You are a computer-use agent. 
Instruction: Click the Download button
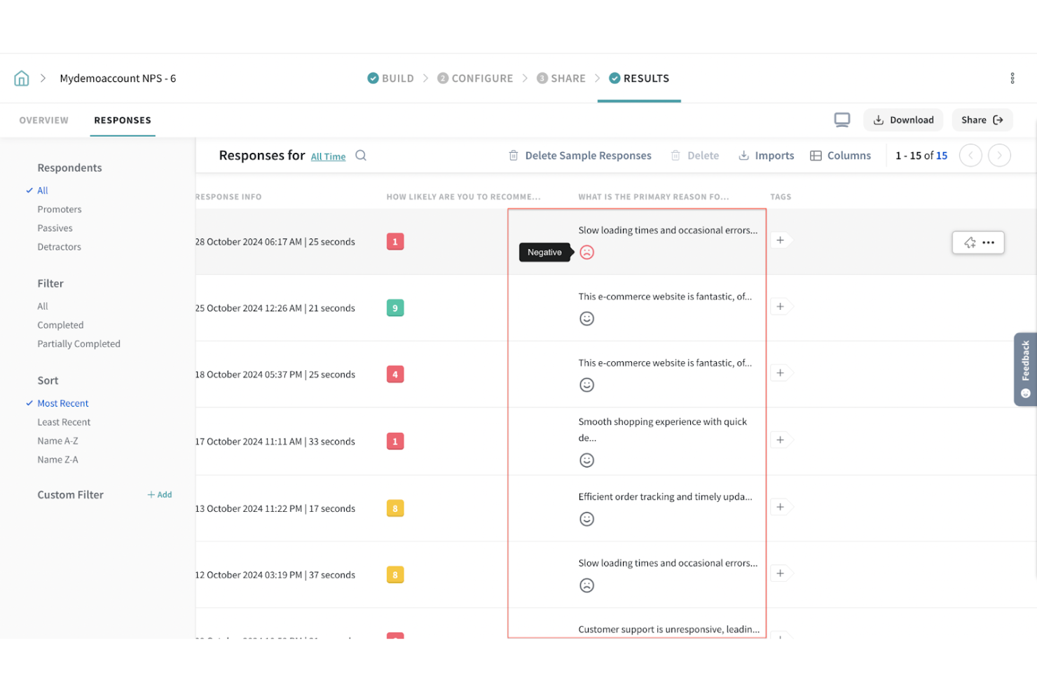[903, 119]
